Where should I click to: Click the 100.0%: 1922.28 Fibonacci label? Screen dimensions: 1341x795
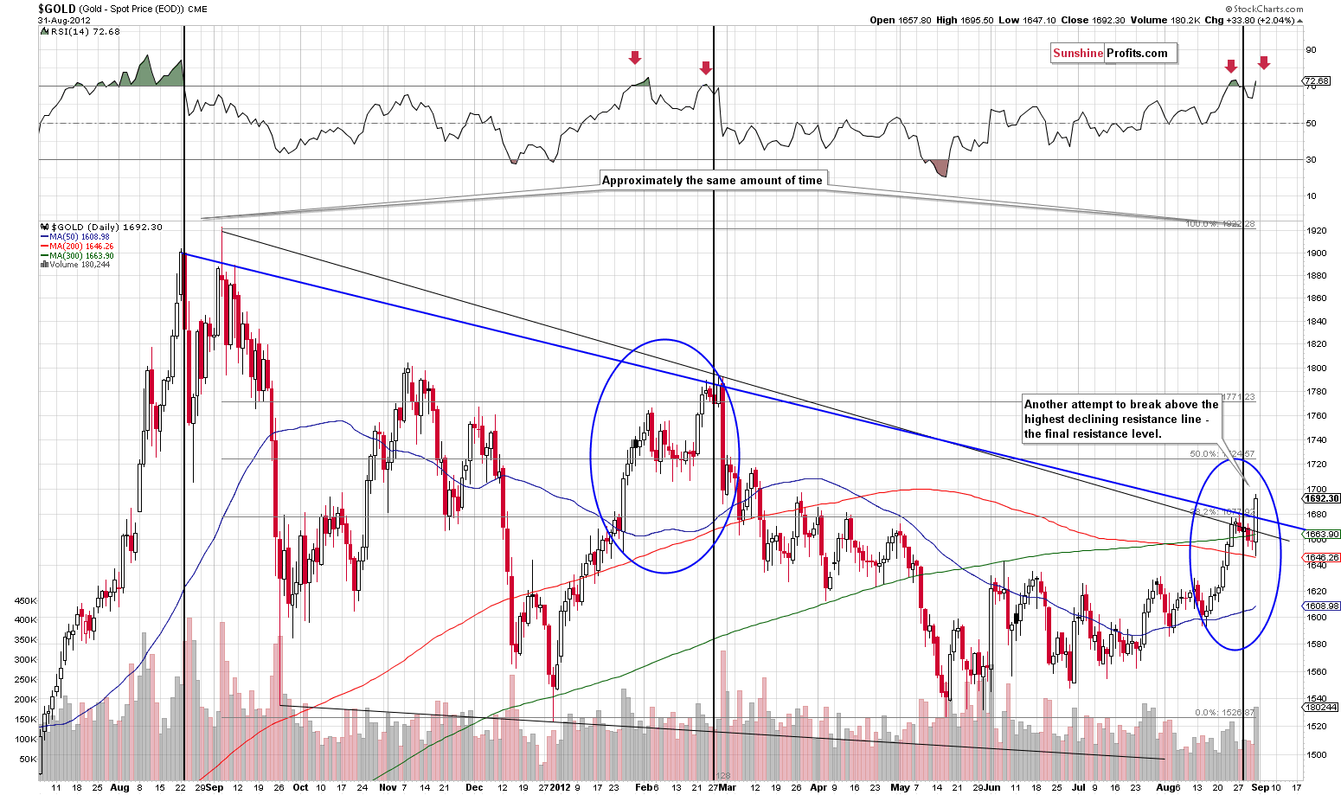click(x=1220, y=224)
